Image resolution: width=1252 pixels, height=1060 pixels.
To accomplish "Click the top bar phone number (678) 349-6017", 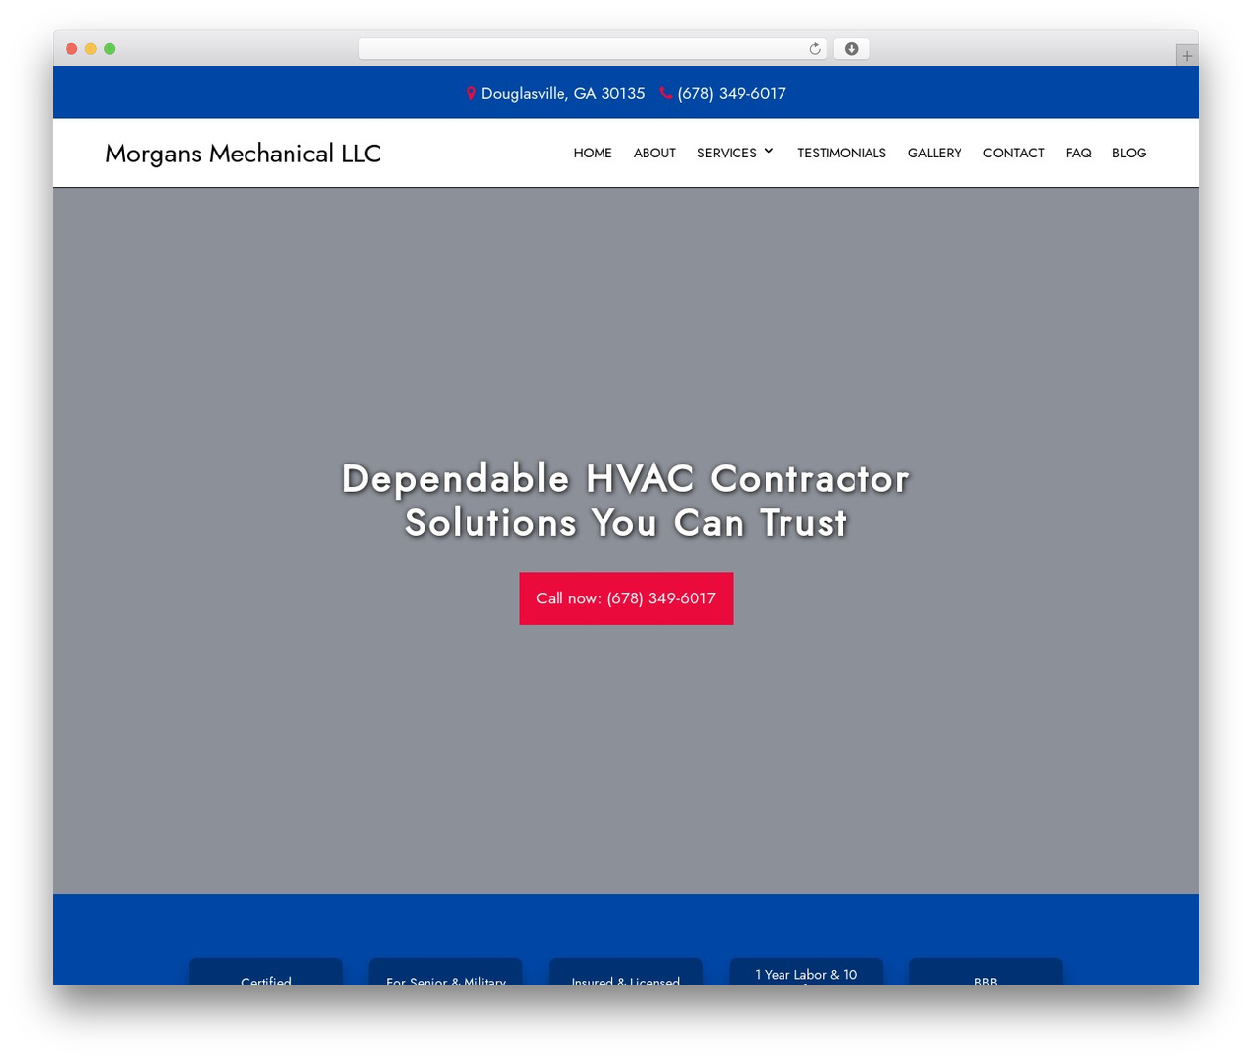I will 732,93.
